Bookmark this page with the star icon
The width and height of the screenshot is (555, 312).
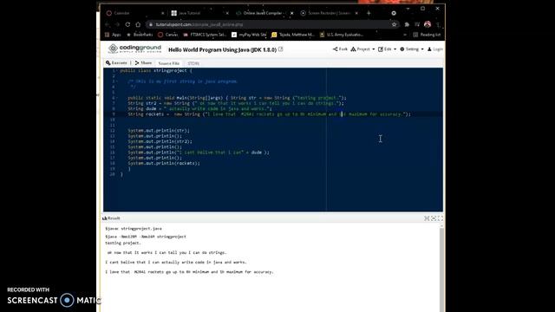(x=394, y=24)
